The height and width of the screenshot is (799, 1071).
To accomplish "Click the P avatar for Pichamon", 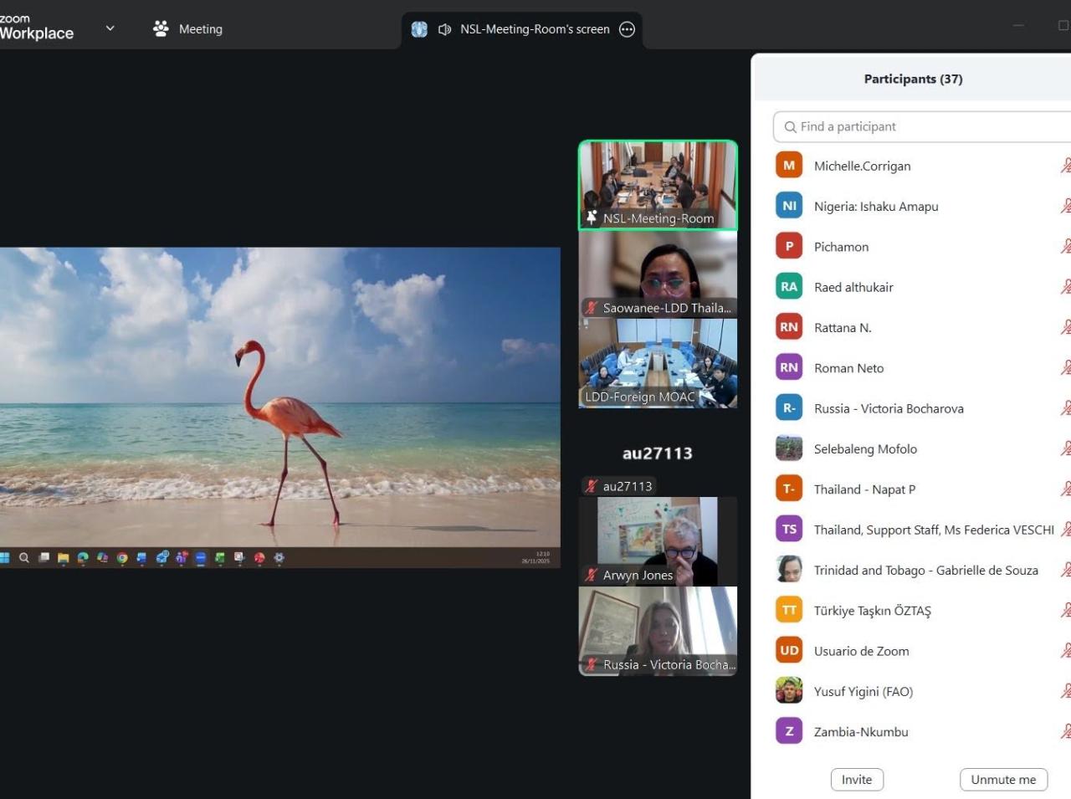I will tap(789, 246).
